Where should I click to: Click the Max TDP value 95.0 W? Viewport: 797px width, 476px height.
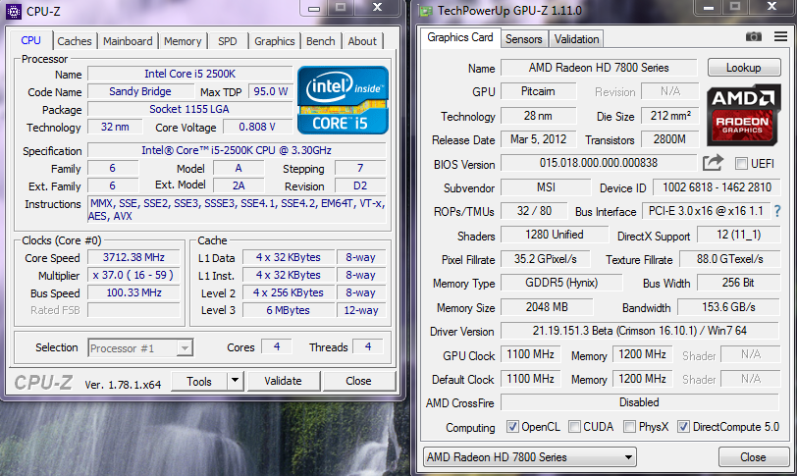tap(271, 91)
